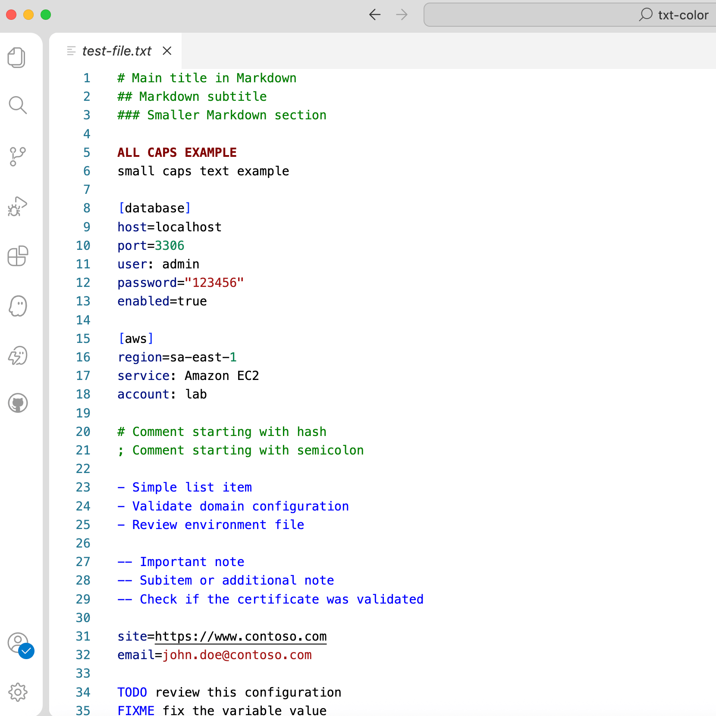Click the file icon on test-file.txt tab
This screenshot has width=716, height=716.
click(x=71, y=51)
